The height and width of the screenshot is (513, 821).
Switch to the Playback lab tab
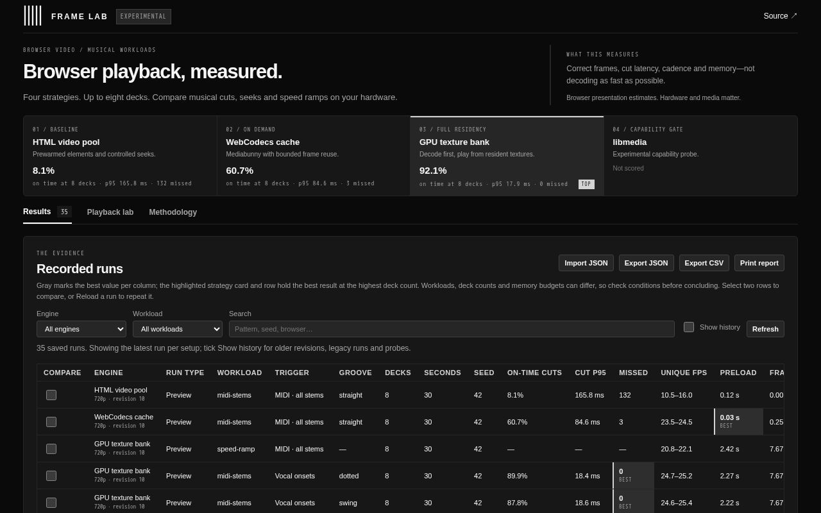coord(110,212)
